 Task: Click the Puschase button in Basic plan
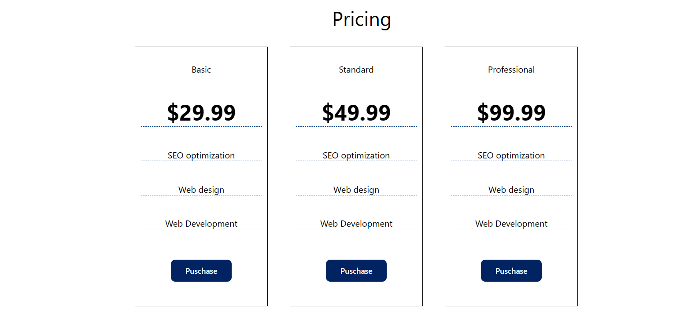[201, 271]
